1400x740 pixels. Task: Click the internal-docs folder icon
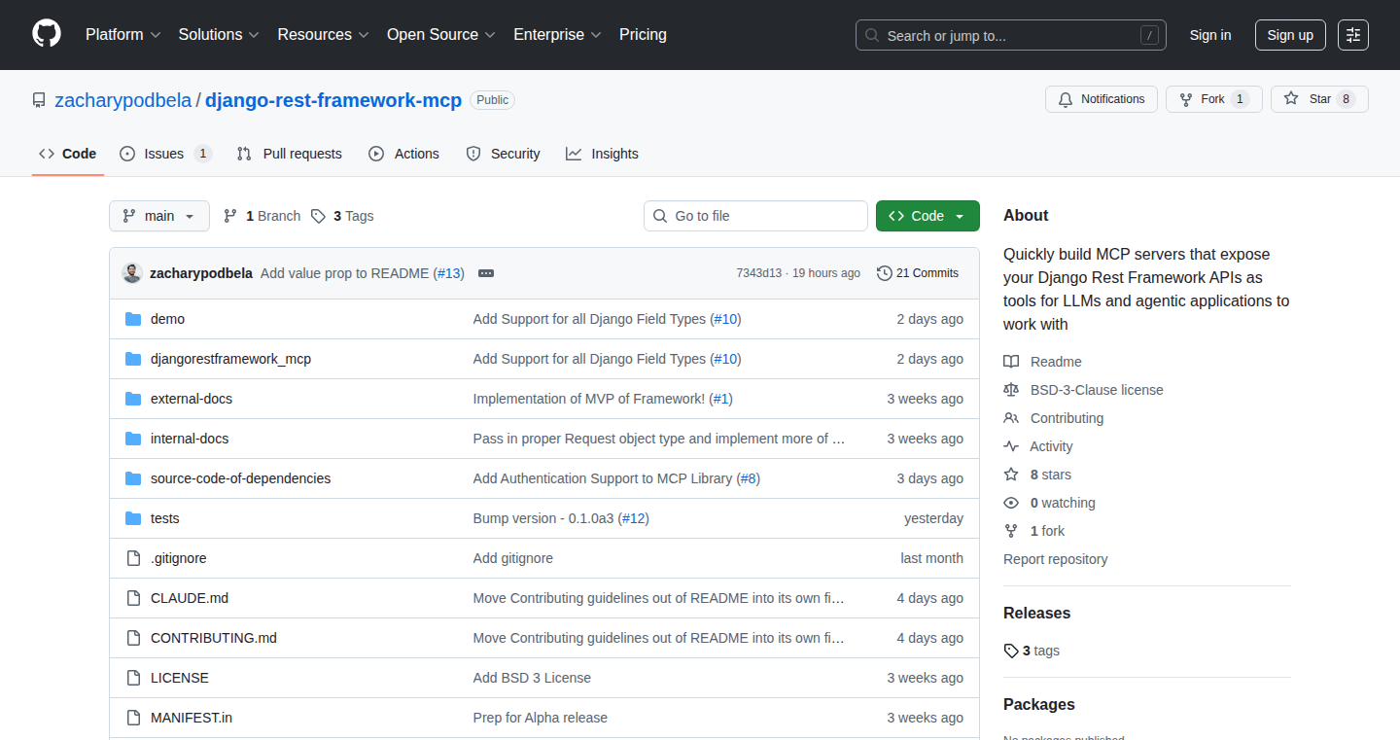[x=133, y=439]
